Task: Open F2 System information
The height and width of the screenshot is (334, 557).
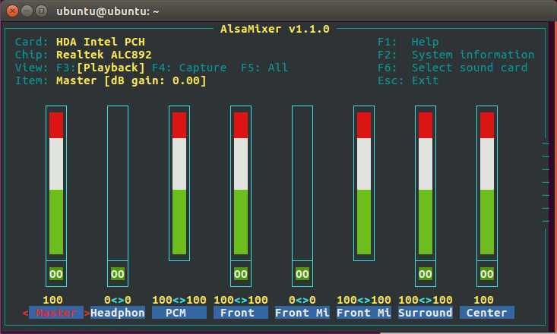Action: pyautogui.click(x=456, y=55)
